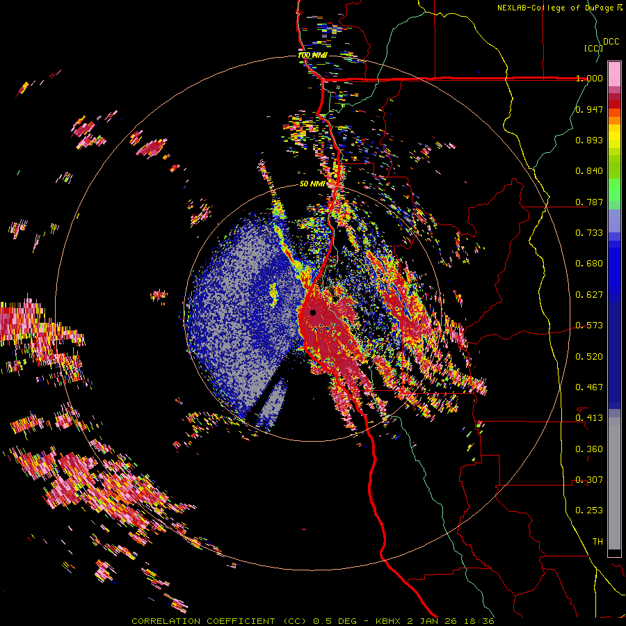Pick the gray segment of the color bar
The width and height of the screenshot is (626, 626).
click(x=614, y=483)
